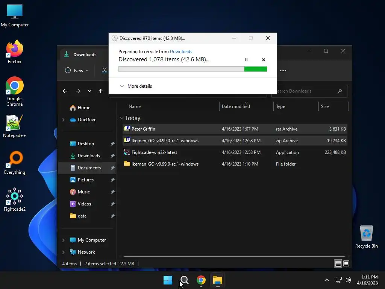Switch to the large thumbnails view button
This screenshot has width=385, height=289.
point(346,264)
